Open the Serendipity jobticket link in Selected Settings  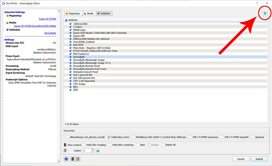(50, 33)
